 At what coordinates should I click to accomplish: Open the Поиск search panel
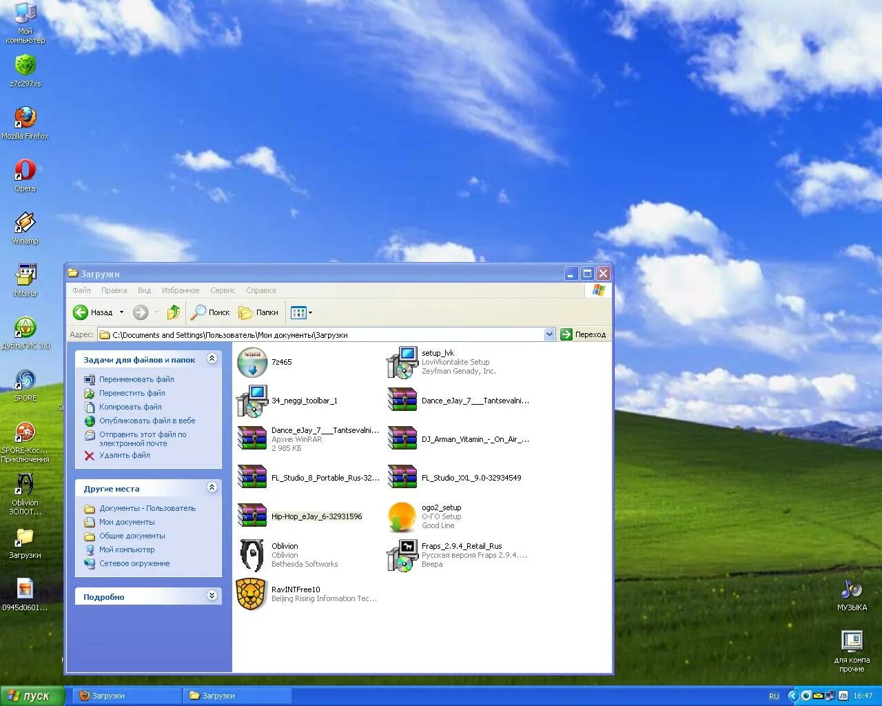coord(210,312)
